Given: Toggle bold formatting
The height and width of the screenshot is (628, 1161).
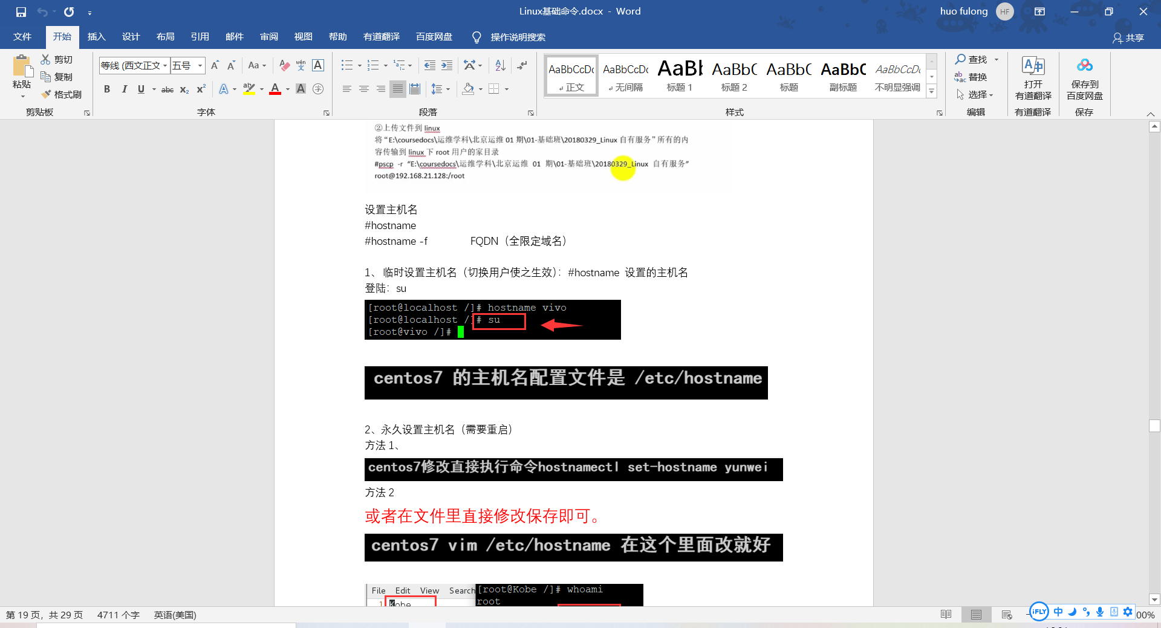Looking at the screenshot, I should [107, 89].
